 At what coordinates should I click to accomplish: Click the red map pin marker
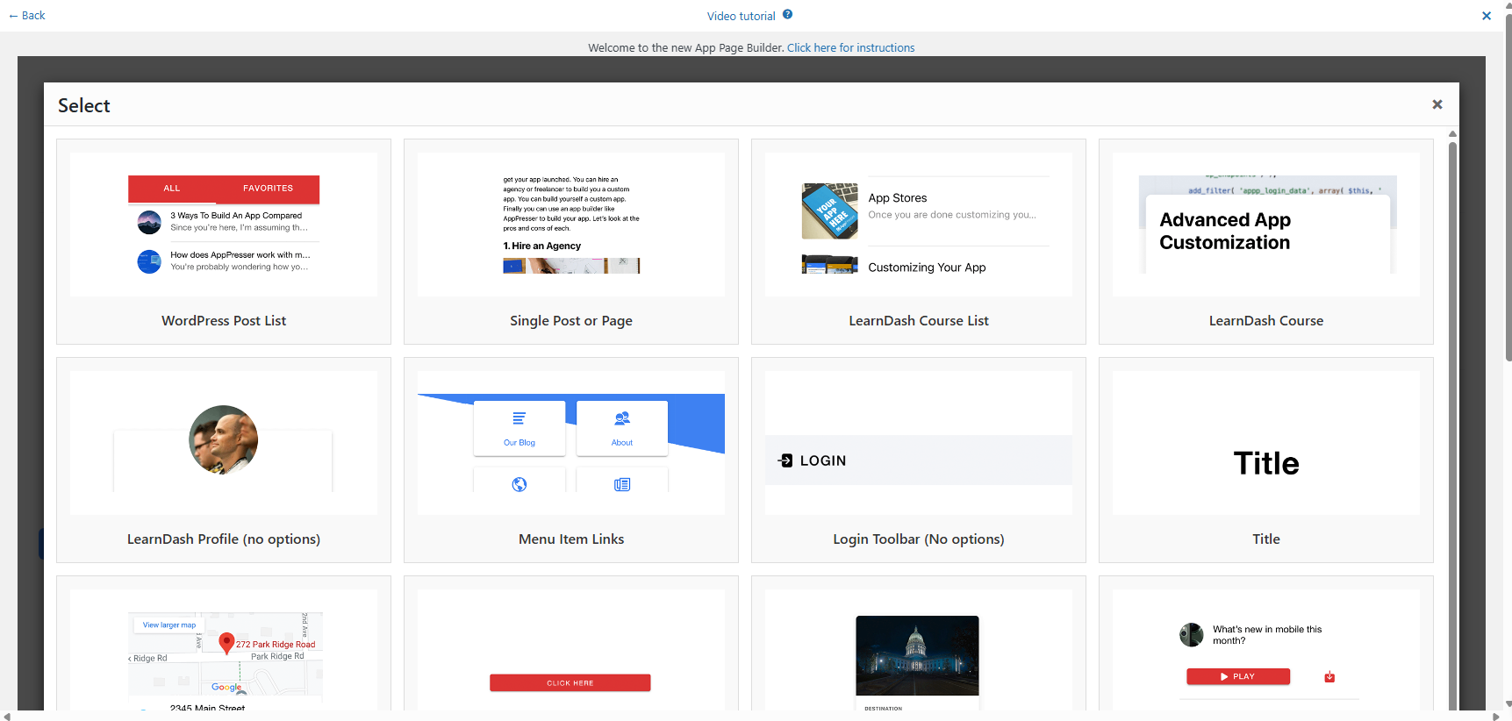226,643
